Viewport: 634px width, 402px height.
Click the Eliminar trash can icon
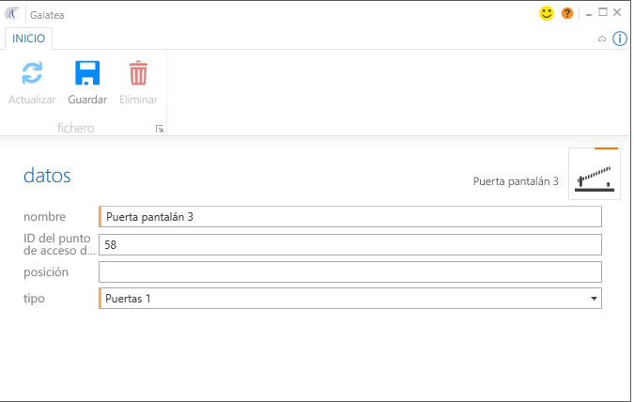point(138,74)
